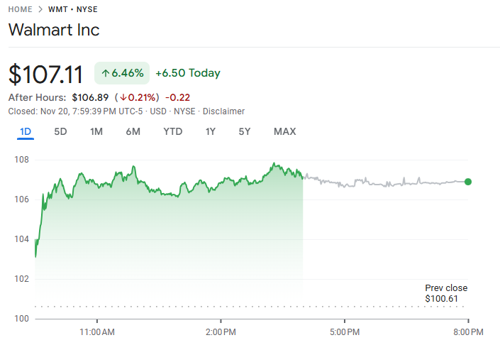Select the 1D time range tab
Viewport: 500px width, 345px height.
[26, 131]
